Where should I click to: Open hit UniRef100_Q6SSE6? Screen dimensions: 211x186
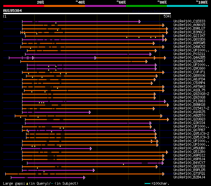point(189,39)
